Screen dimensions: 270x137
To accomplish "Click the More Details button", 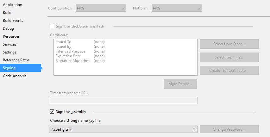I will 180,84.
